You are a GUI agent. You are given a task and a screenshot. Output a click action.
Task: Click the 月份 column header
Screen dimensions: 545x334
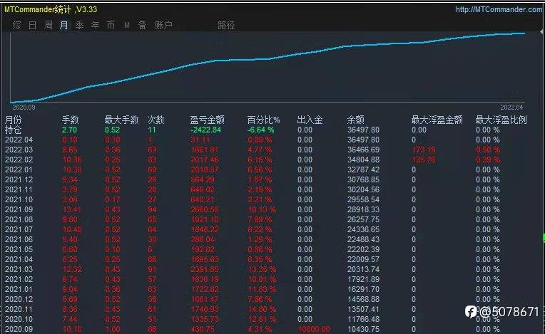[14, 120]
